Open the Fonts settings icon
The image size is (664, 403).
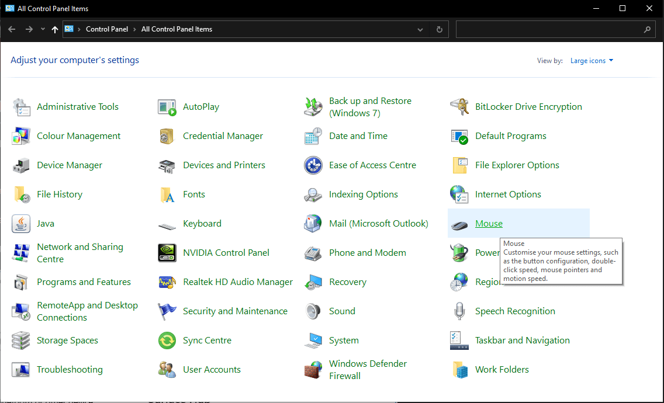tap(194, 194)
